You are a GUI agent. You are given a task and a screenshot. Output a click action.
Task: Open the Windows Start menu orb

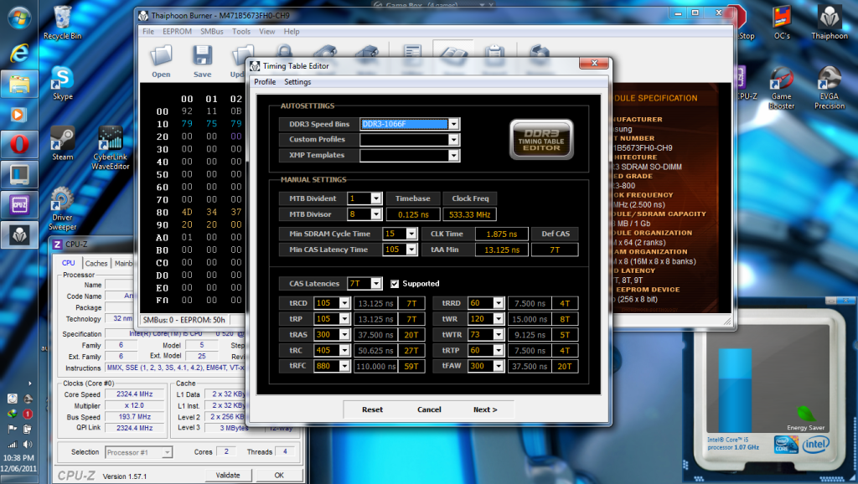point(19,18)
